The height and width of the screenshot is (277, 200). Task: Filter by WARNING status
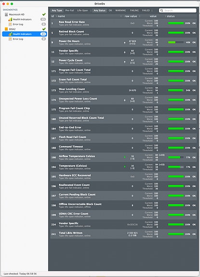tap(120, 11)
